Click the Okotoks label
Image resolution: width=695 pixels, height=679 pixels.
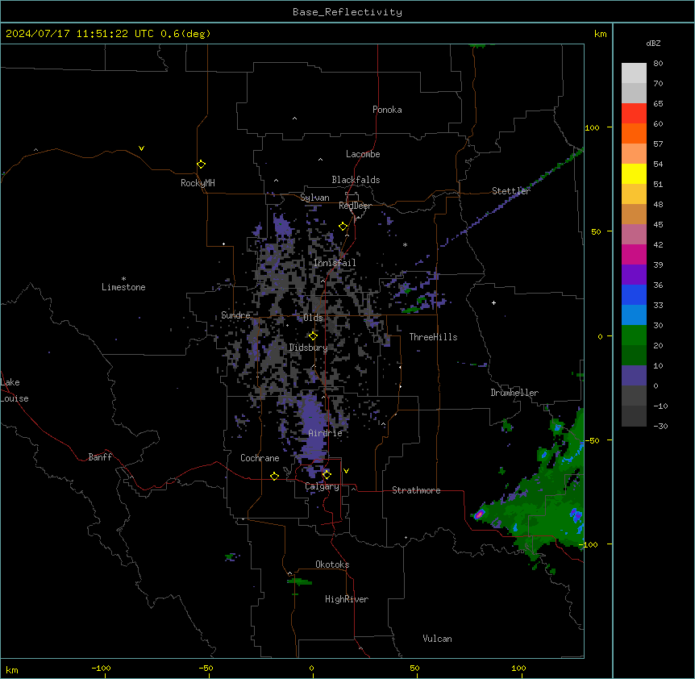point(332,564)
